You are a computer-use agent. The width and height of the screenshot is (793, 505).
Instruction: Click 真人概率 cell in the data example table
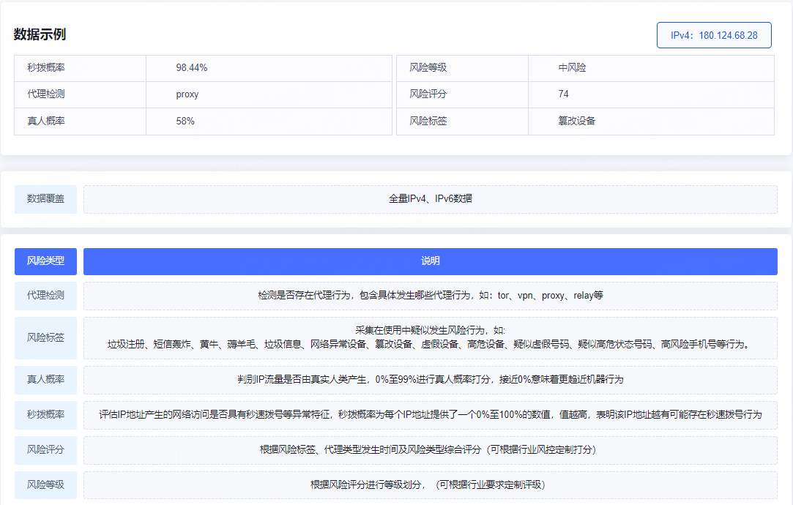click(x=80, y=121)
